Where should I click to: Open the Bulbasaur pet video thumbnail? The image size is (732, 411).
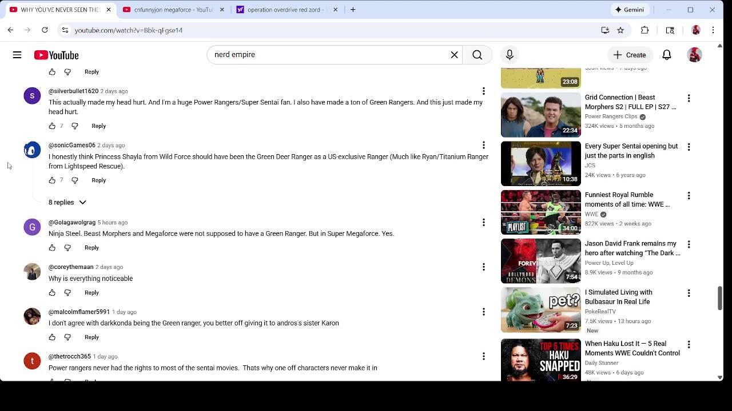tap(540, 310)
